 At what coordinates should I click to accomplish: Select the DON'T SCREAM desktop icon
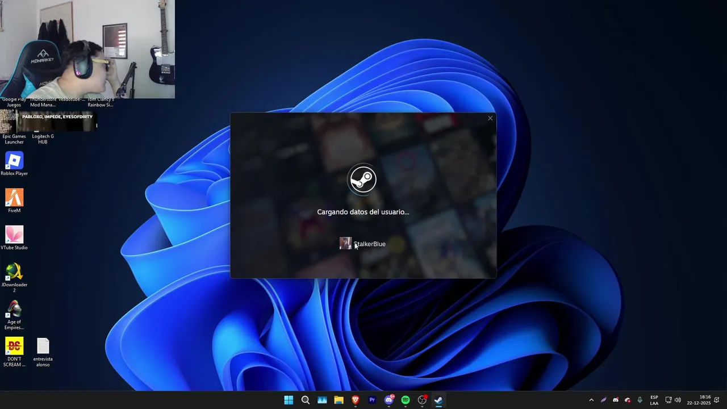click(14, 352)
